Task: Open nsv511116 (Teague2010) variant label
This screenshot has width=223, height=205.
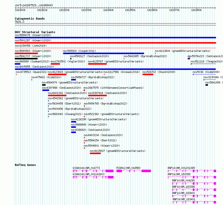Action: pos(207,61)
